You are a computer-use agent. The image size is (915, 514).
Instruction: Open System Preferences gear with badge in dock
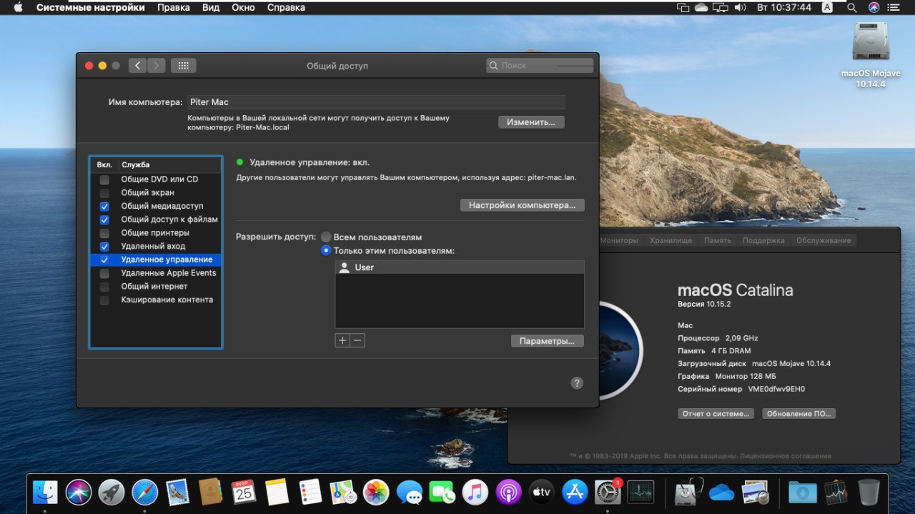[x=608, y=492]
